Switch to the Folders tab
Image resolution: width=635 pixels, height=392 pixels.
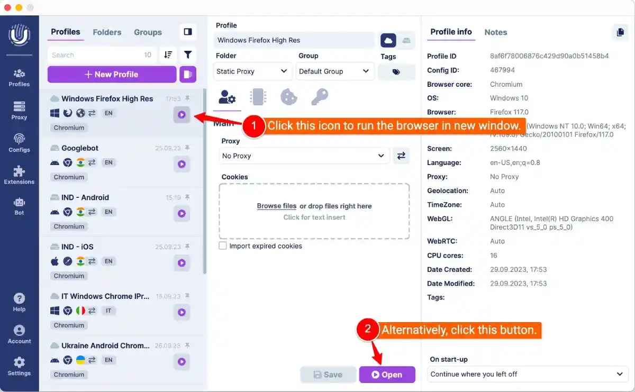click(107, 32)
